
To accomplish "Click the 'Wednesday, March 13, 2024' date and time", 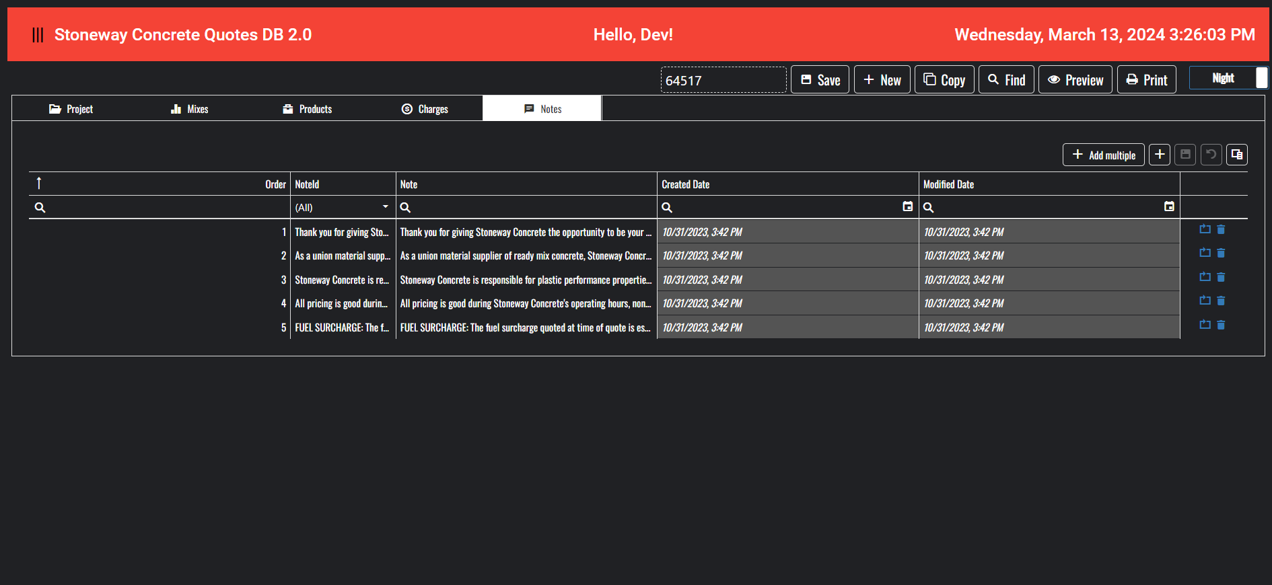I will (1104, 35).
